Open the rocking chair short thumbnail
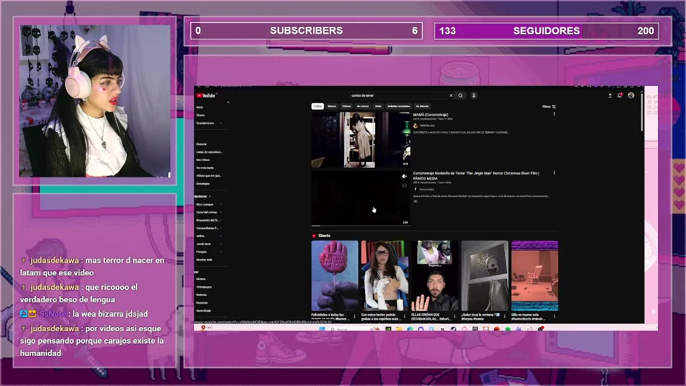 [x=534, y=276]
